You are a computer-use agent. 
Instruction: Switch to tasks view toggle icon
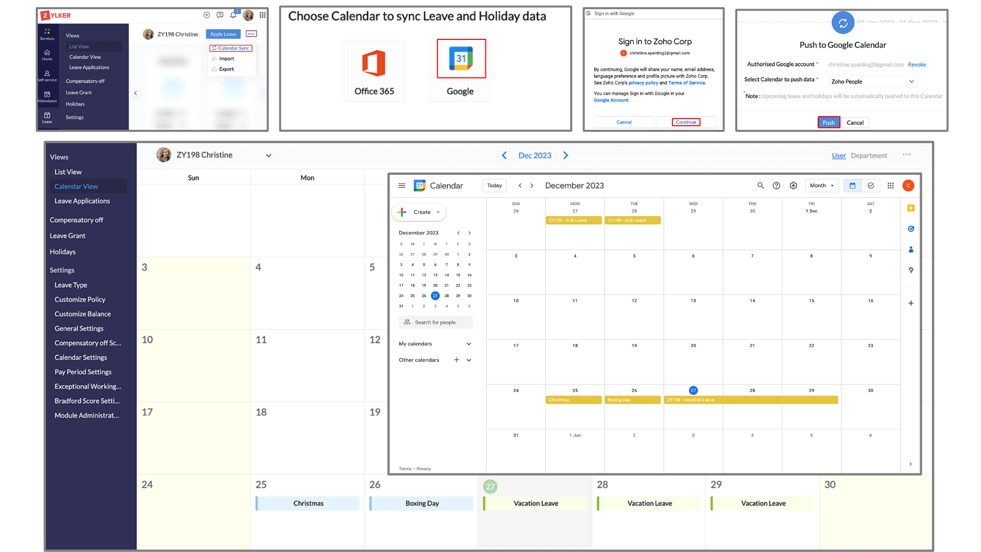[x=871, y=186]
